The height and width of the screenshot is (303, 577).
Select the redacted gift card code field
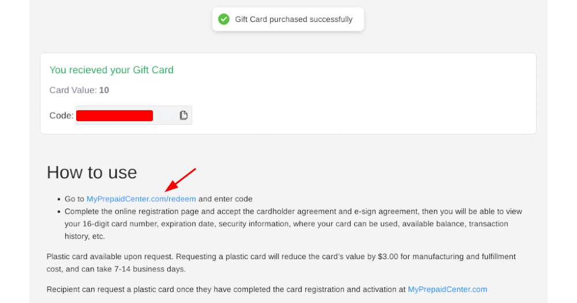click(134, 115)
